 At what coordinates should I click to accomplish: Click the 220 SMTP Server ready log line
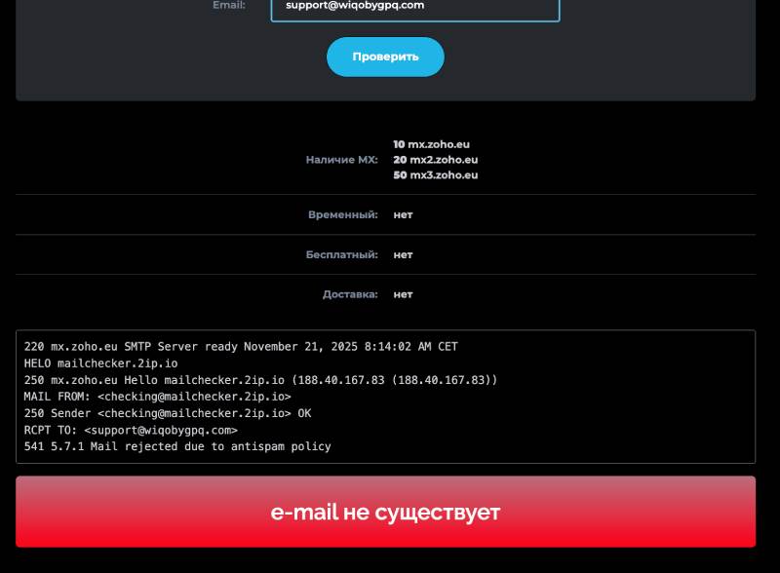click(241, 347)
